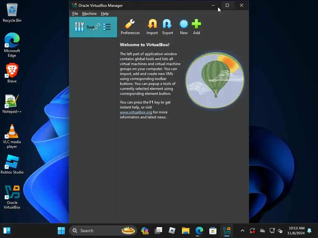Open the Tools list menu icon

(107, 27)
